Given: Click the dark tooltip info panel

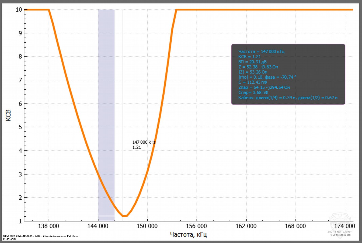Looking at the screenshot, I should (x=288, y=75).
